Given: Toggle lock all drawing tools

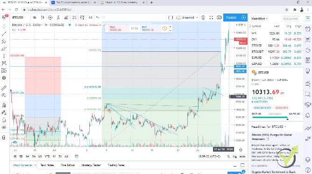Looking at the screenshot, I should click(4, 120).
